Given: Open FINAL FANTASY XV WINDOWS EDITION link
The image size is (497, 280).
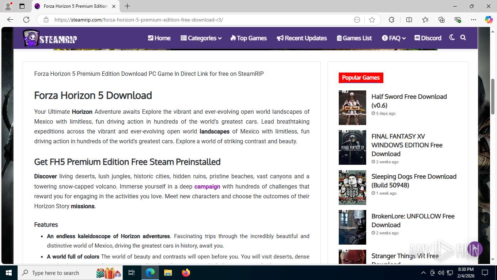Looking at the screenshot, I should click(407, 145).
